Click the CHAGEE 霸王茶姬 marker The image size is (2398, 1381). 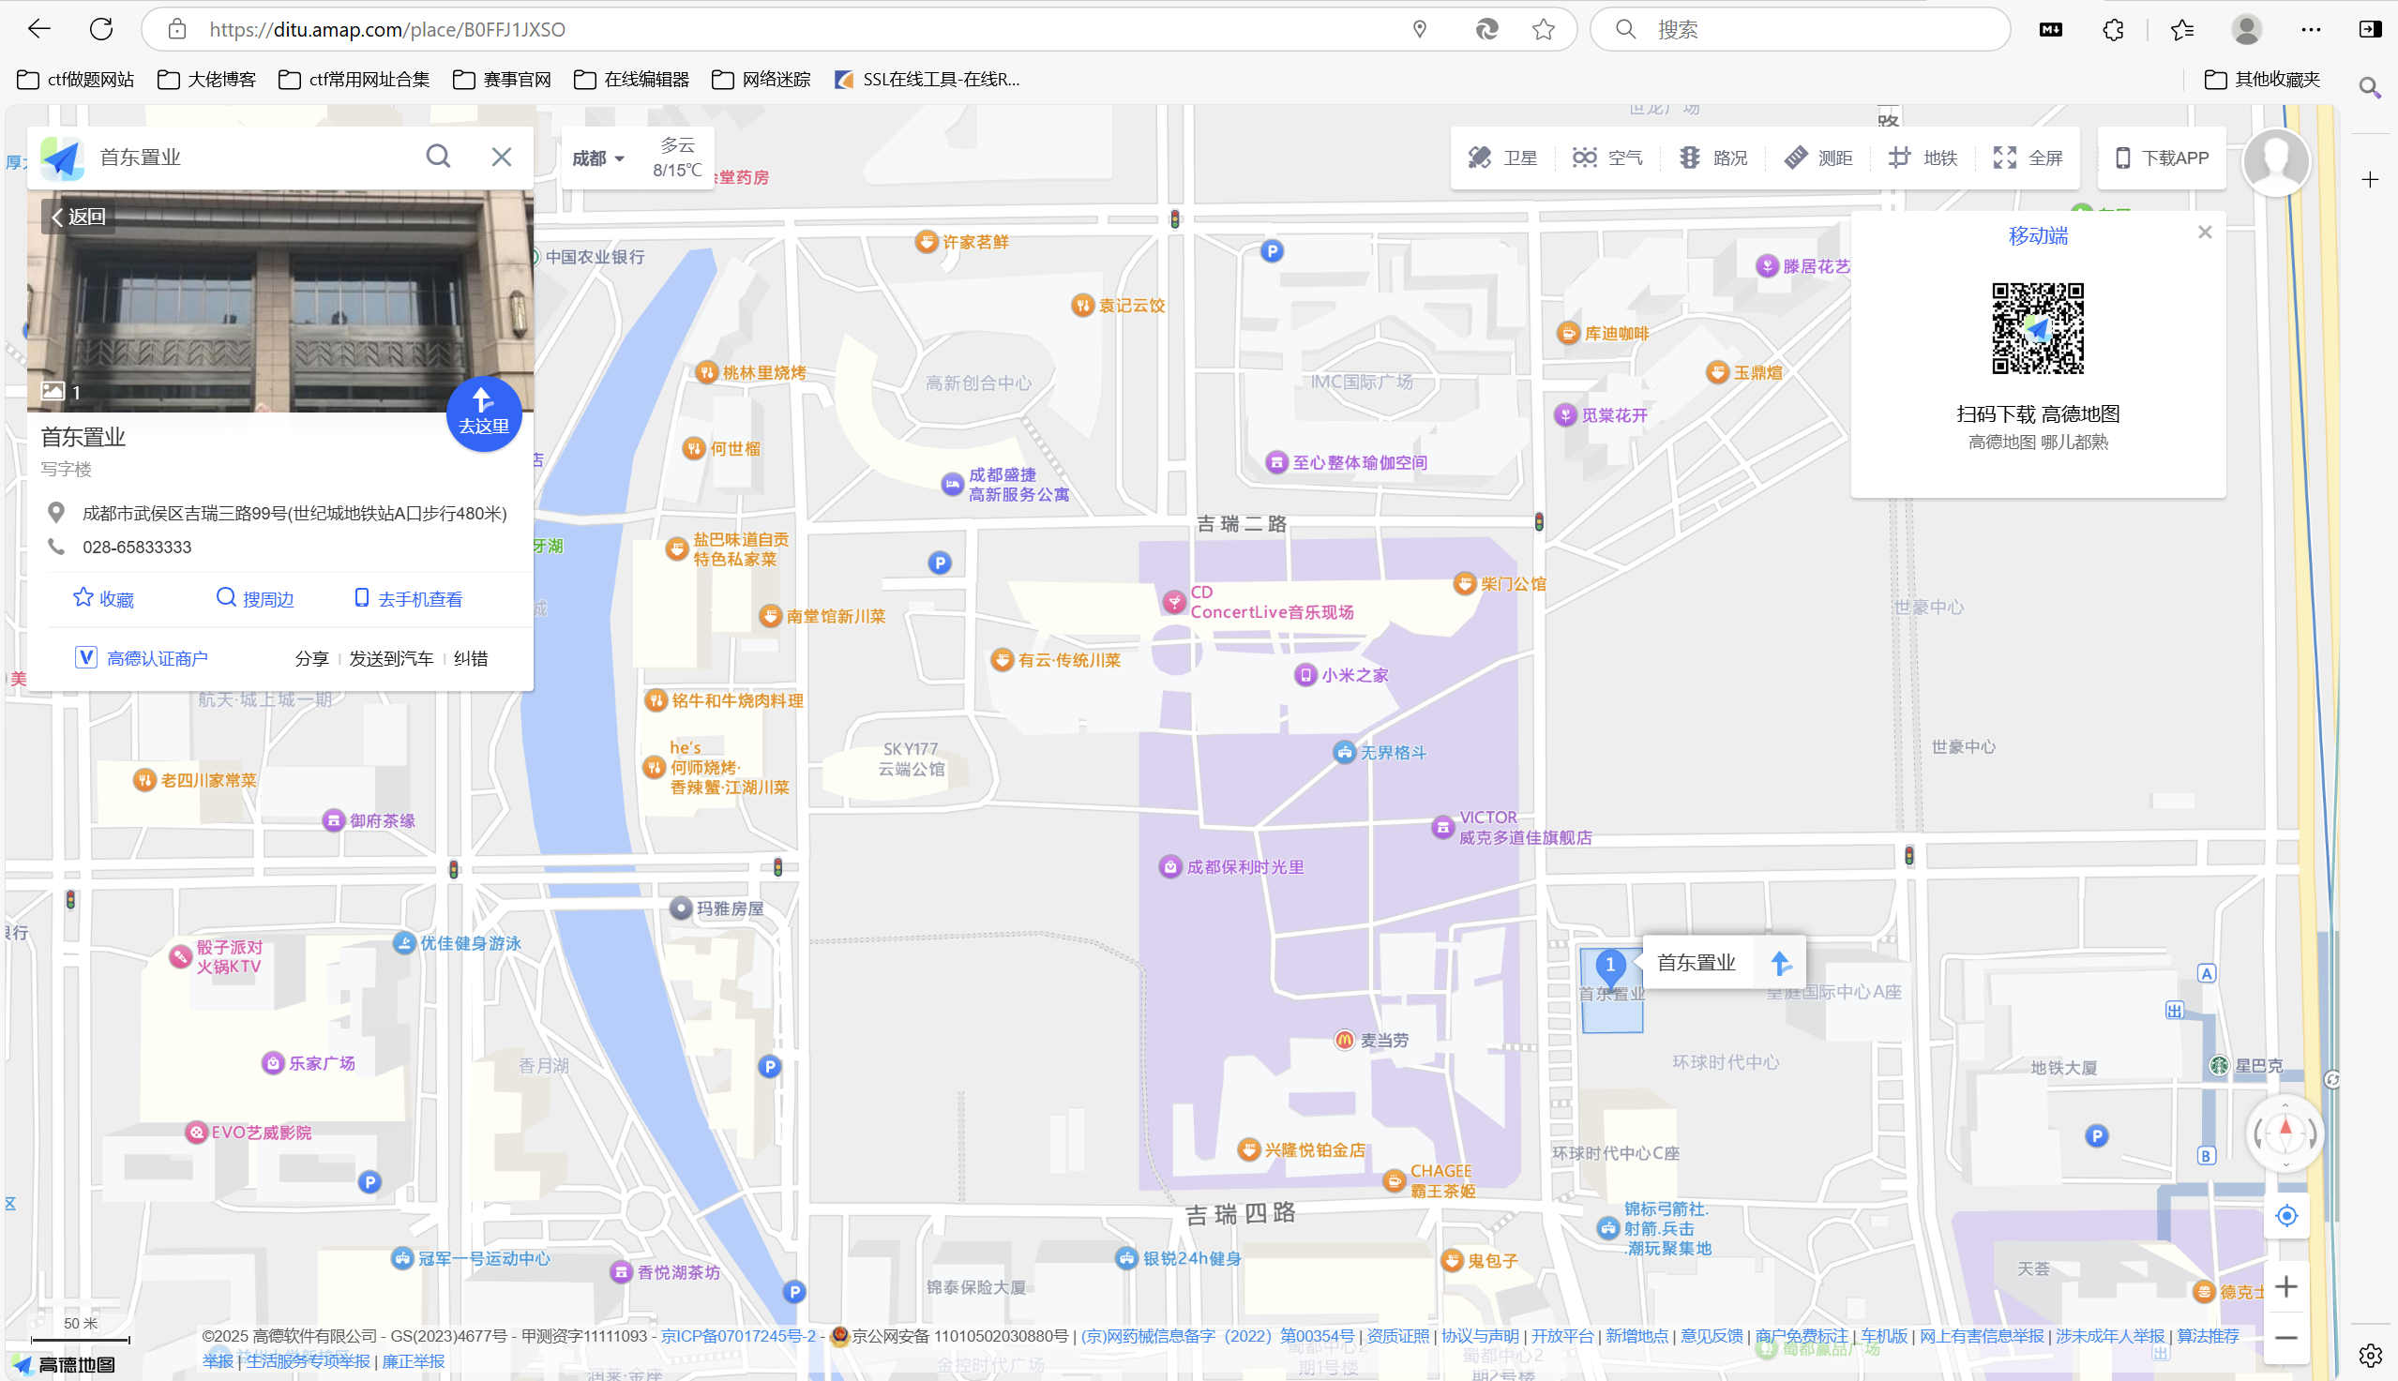tap(1394, 1181)
